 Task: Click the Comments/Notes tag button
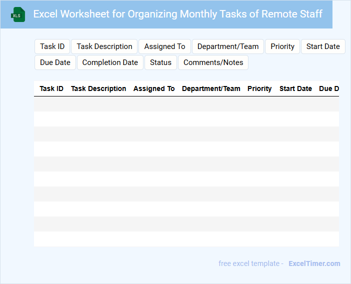point(213,62)
